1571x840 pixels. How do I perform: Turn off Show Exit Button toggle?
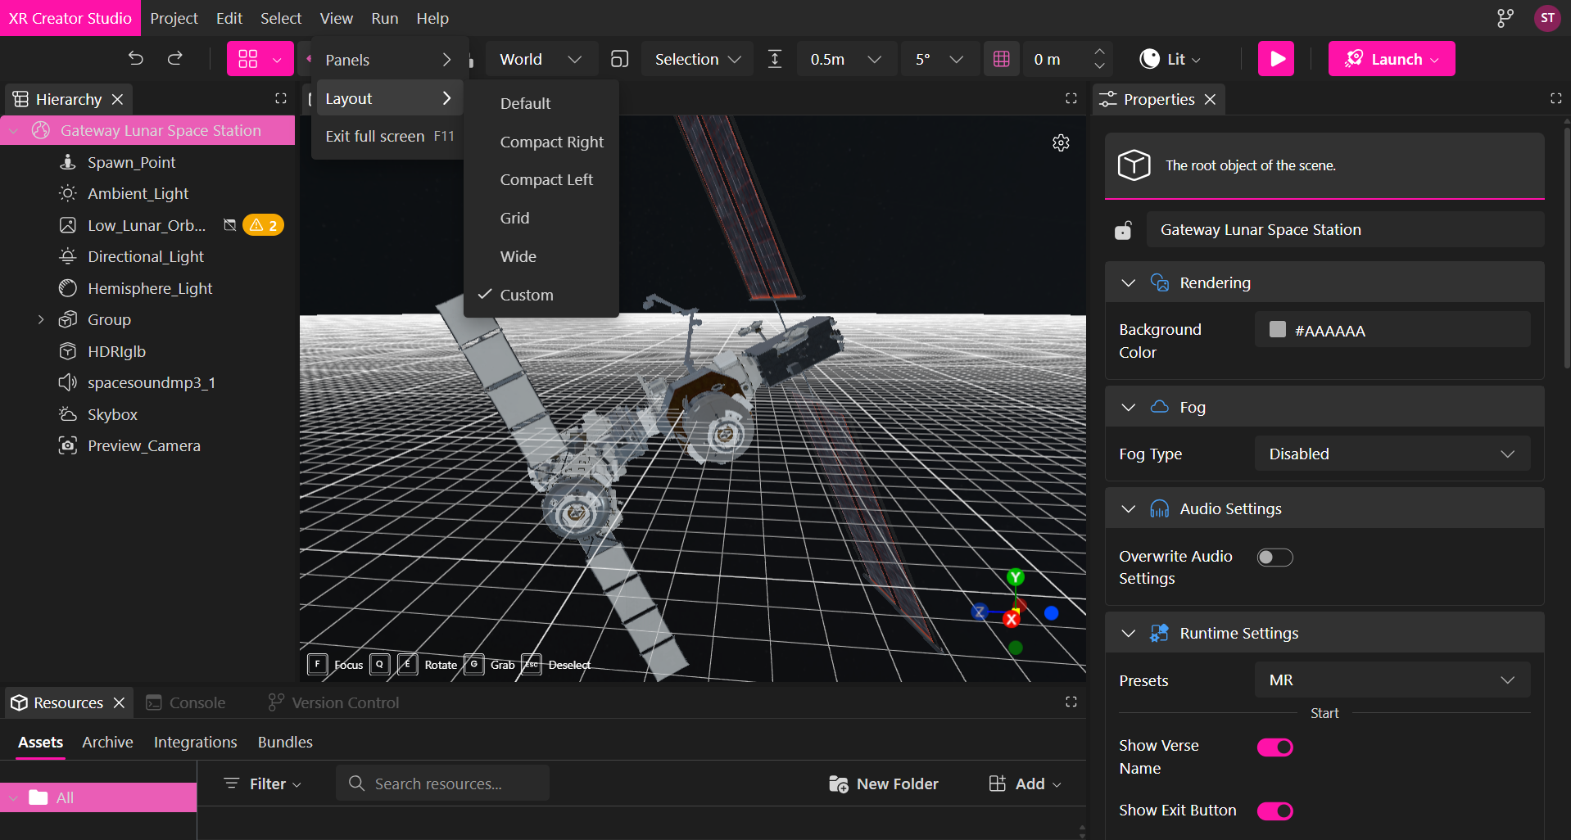pyautogui.click(x=1274, y=811)
